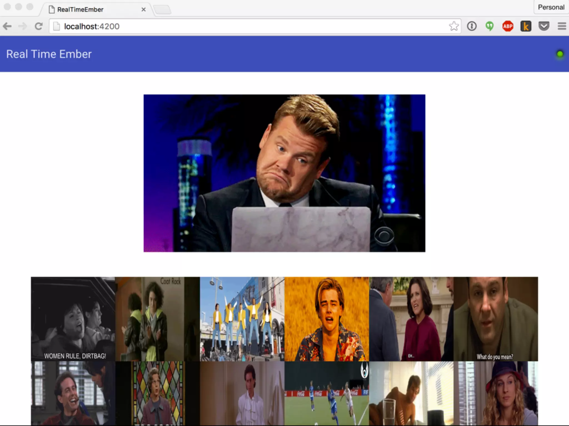Click the orange k extension icon
Screen dimensions: 569x426
[x=526, y=26]
